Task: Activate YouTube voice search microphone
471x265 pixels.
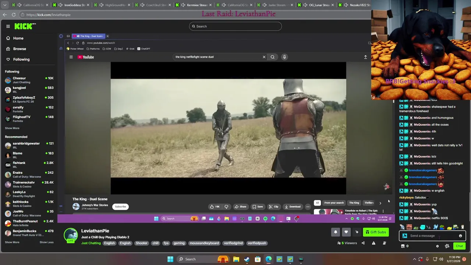Action: [284, 57]
